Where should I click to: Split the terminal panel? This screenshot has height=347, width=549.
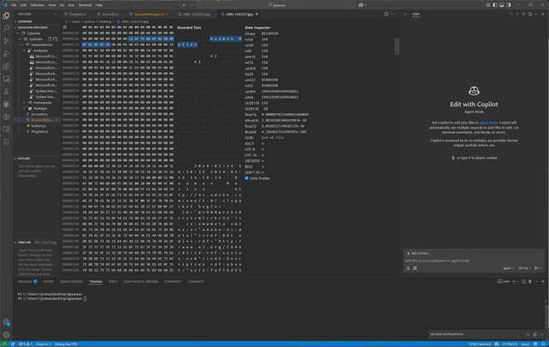tap(523, 282)
